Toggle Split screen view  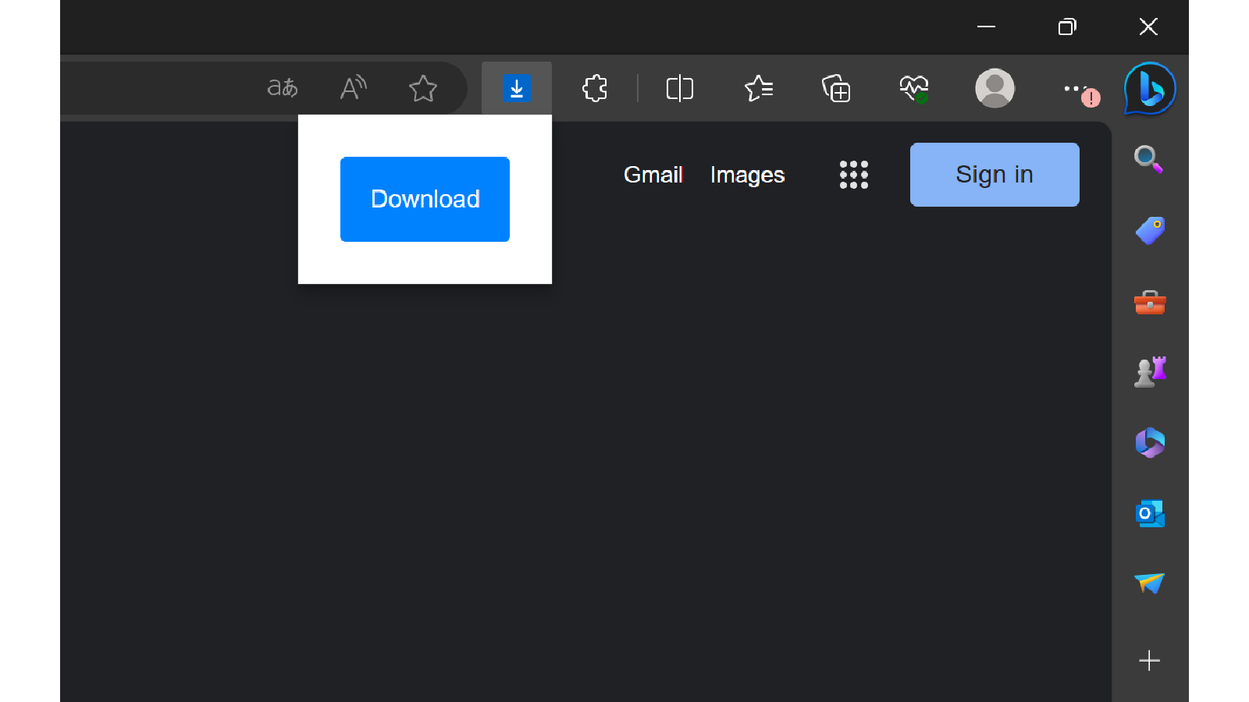point(680,88)
